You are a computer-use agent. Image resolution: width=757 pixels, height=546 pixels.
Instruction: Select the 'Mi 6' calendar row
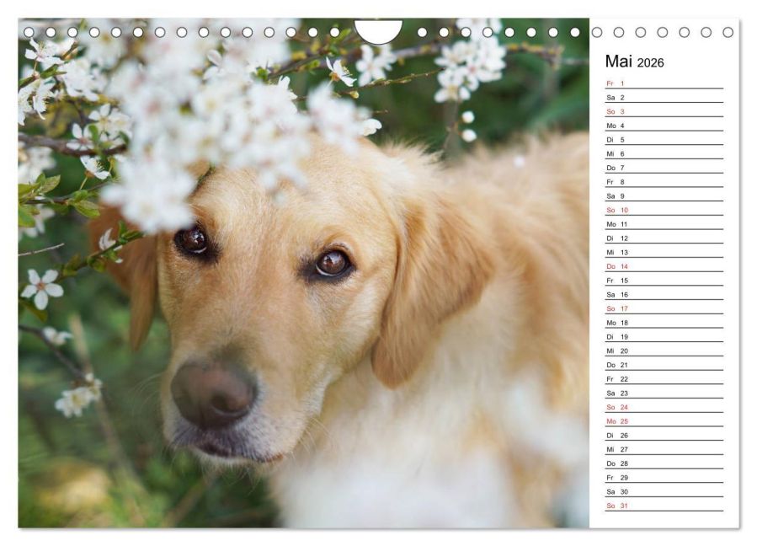[x=664, y=153]
